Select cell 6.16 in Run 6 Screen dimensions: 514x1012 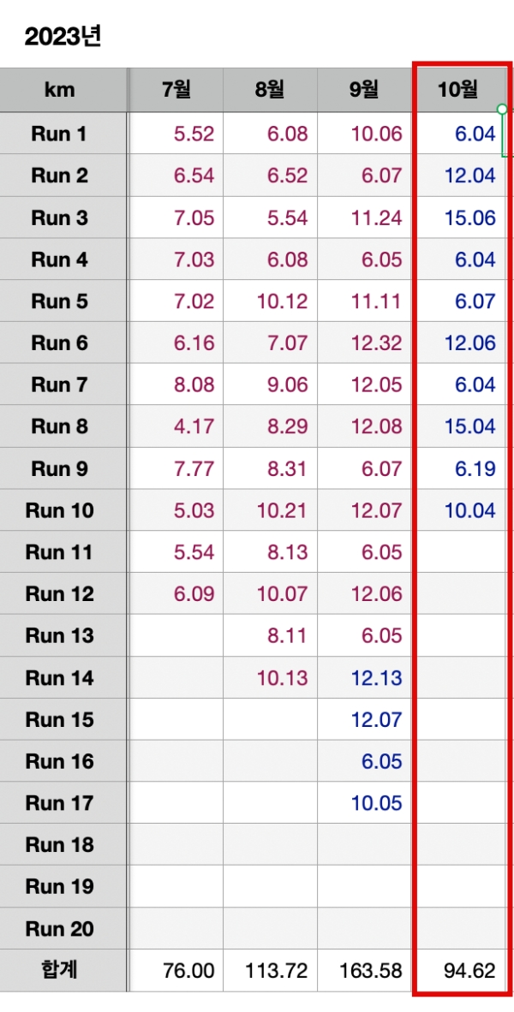pos(176,342)
